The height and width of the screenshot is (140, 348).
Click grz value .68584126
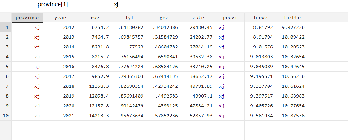[164, 67]
